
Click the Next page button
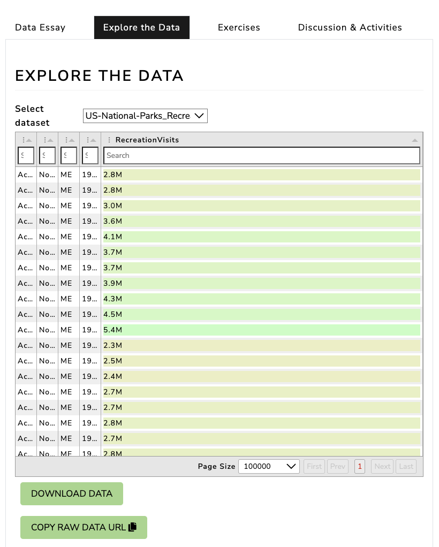pos(382,466)
